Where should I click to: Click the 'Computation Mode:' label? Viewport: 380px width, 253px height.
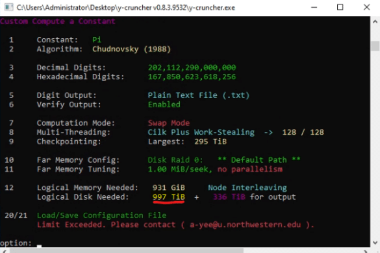pyautogui.click(x=76, y=123)
